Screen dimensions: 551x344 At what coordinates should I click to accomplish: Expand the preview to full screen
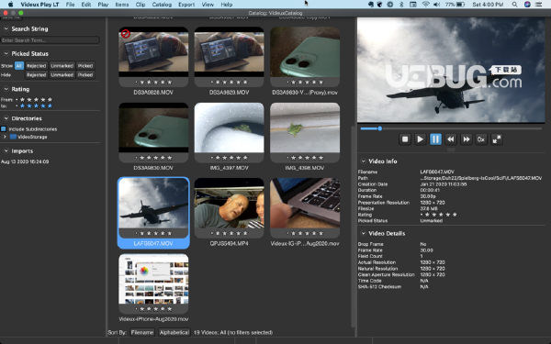[497, 139]
